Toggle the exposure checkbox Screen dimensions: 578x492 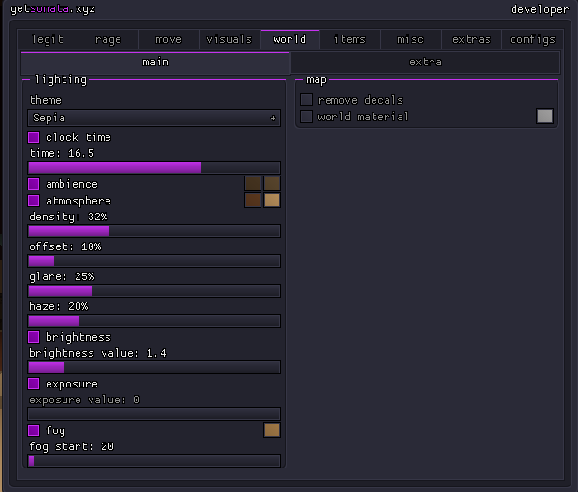point(34,384)
